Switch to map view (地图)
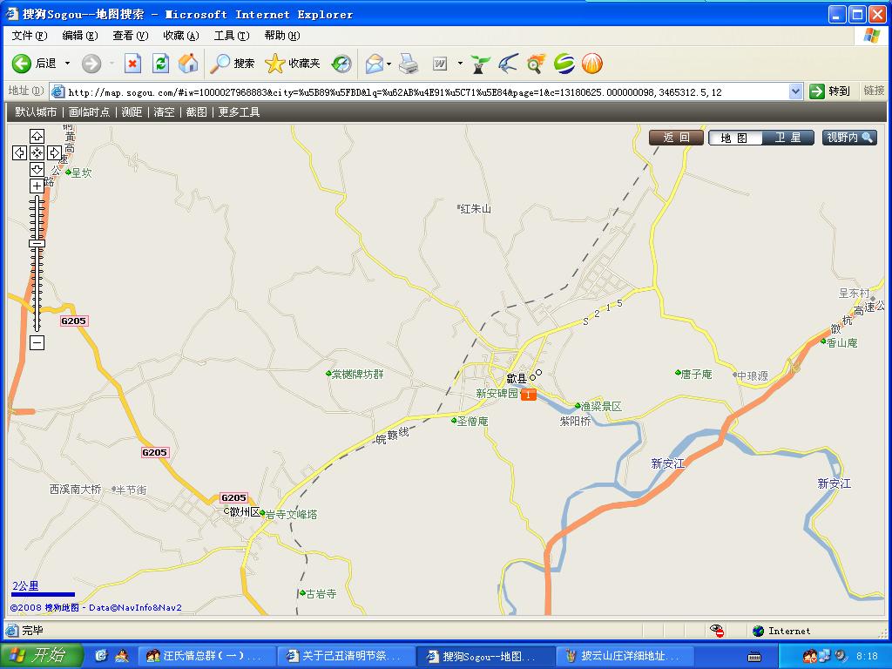 pos(734,138)
